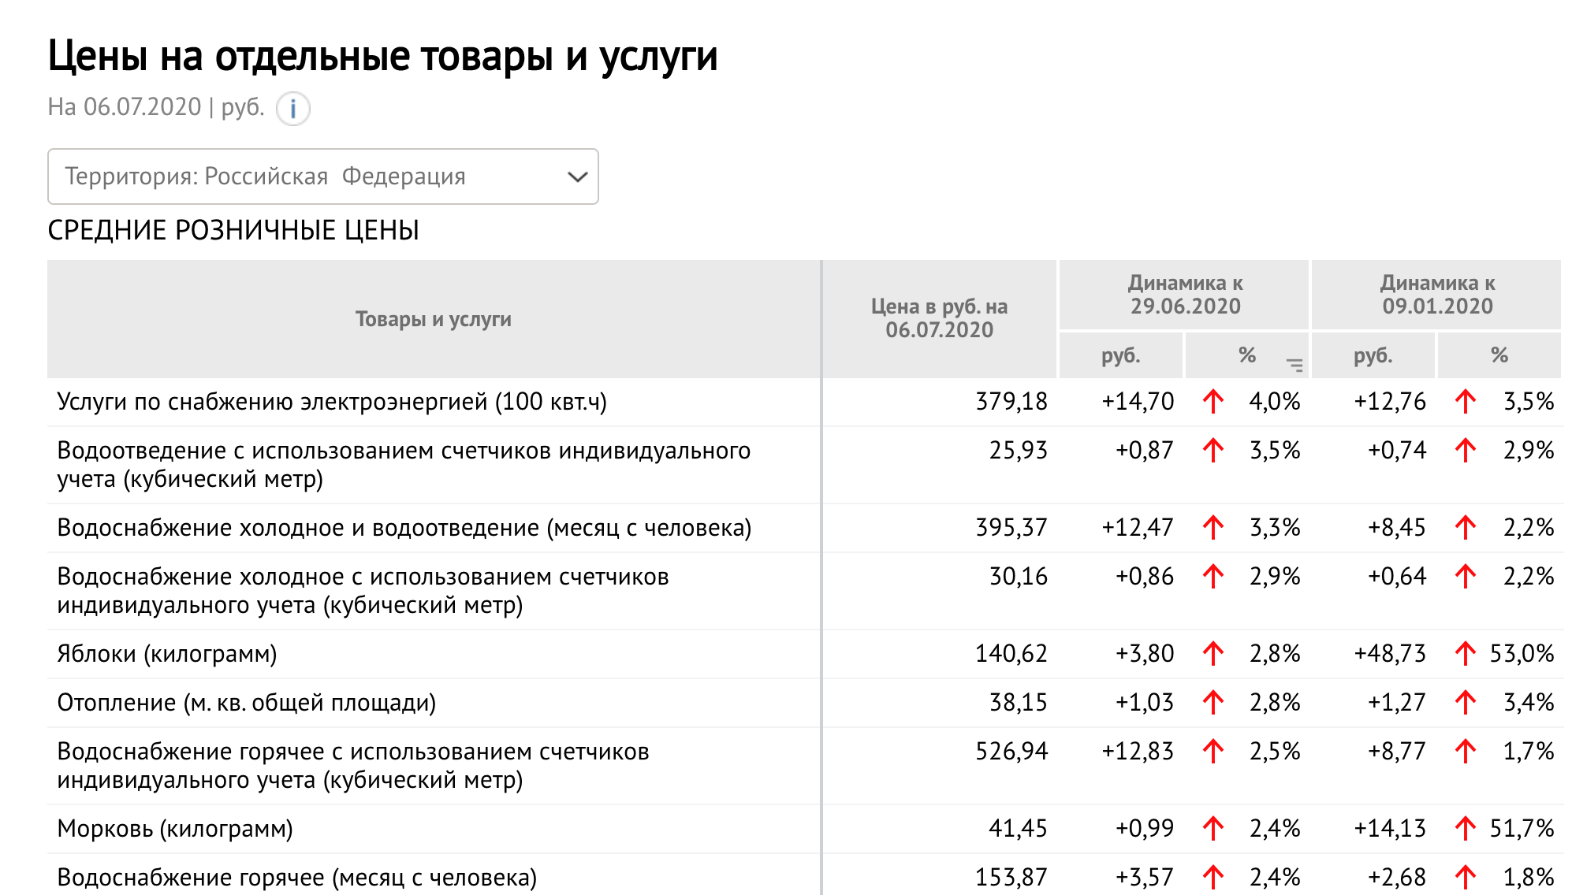
Task: Click the sort icon in the 29.06.2020 % column
Action: pyautogui.click(x=1294, y=364)
